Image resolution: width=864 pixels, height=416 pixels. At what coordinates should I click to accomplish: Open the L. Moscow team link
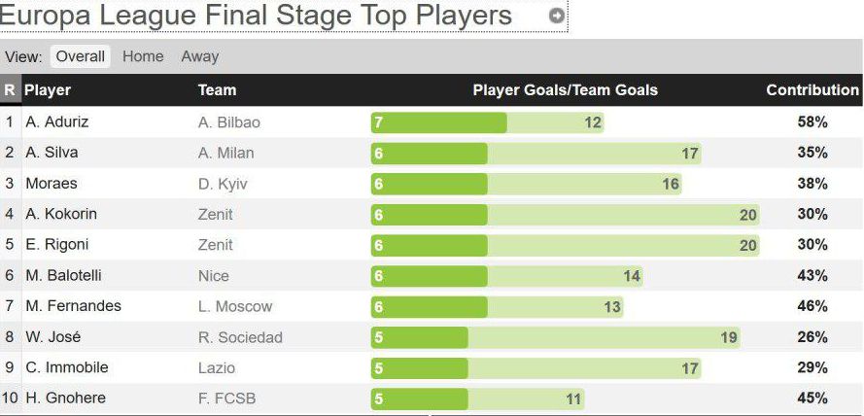tap(234, 306)
